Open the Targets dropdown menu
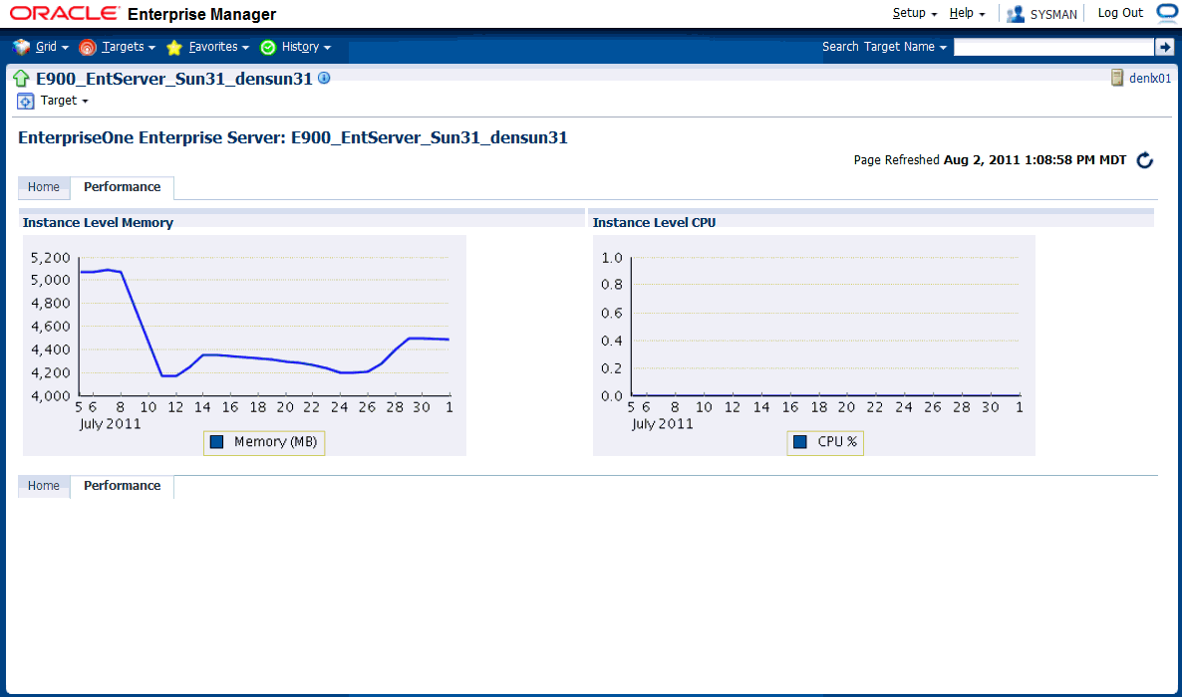 click(129, 47)
